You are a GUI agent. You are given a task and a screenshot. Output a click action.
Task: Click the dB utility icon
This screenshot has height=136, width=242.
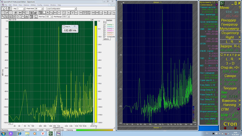[72, 13]
